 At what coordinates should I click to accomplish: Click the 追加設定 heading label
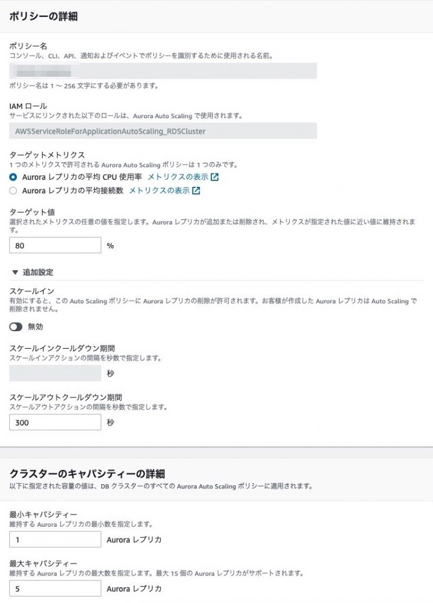coord(38,272)
